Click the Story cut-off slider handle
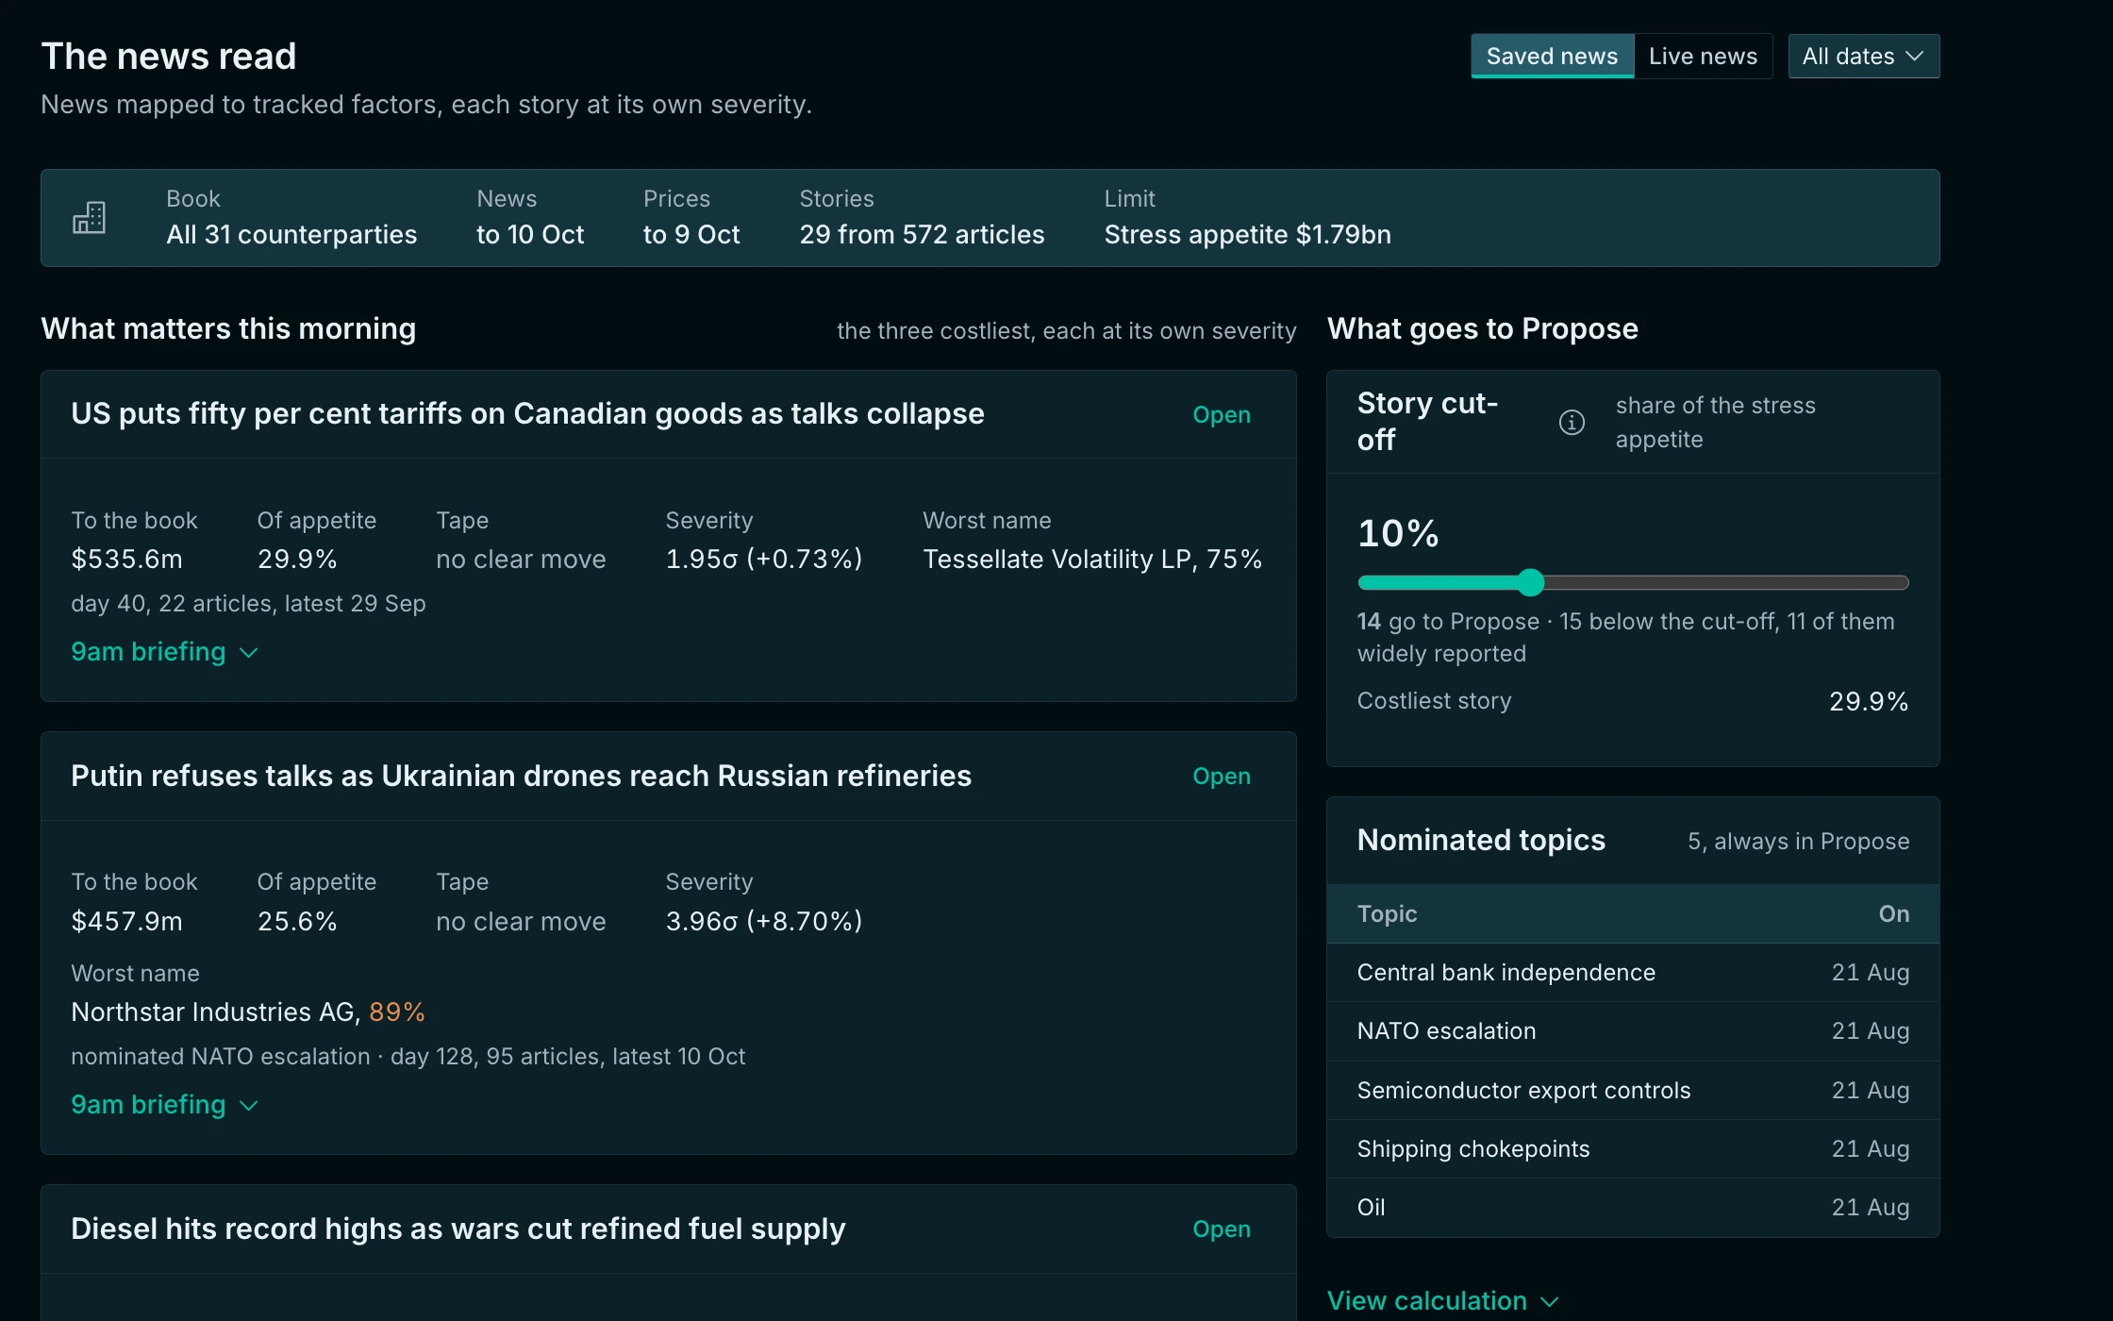 coord(1531,583)
